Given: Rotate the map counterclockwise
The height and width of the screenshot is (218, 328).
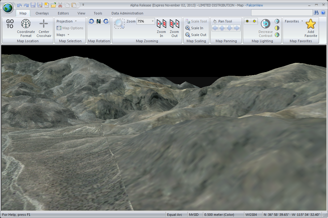Looking at the screenshot, I should (x=91, y=21).
